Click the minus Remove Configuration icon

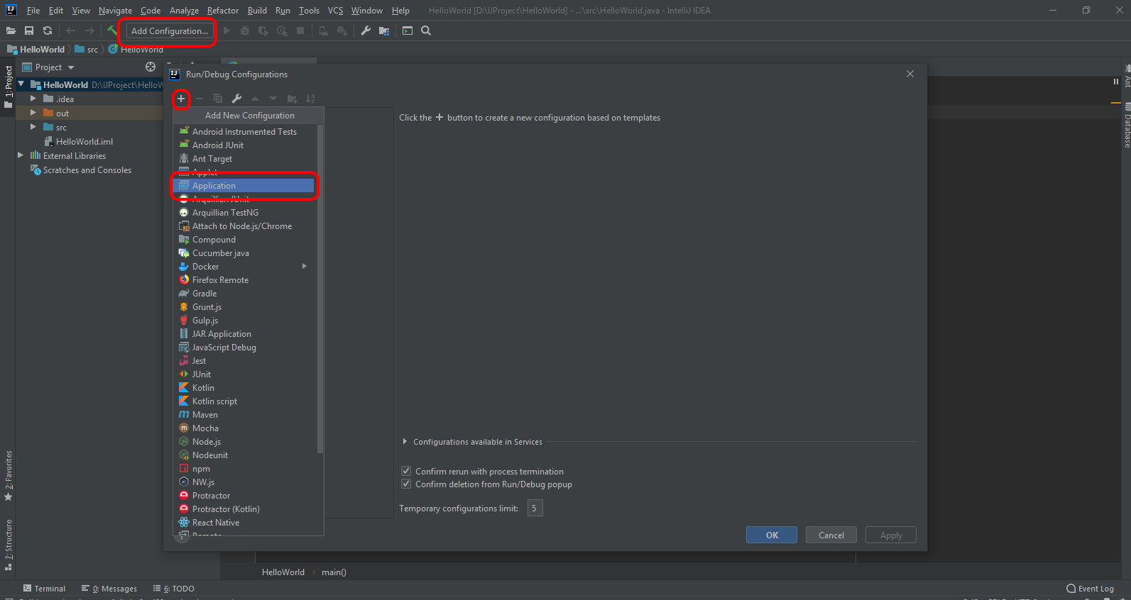click(200, 99)
